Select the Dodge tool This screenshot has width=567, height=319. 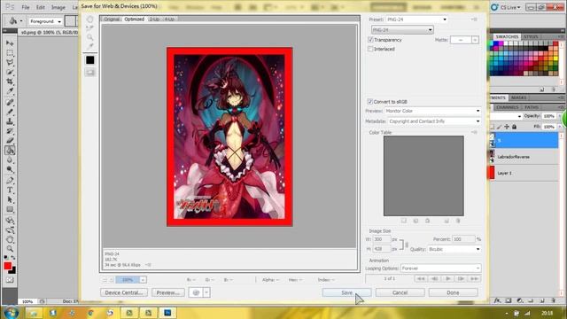click(x=10, y=169)
